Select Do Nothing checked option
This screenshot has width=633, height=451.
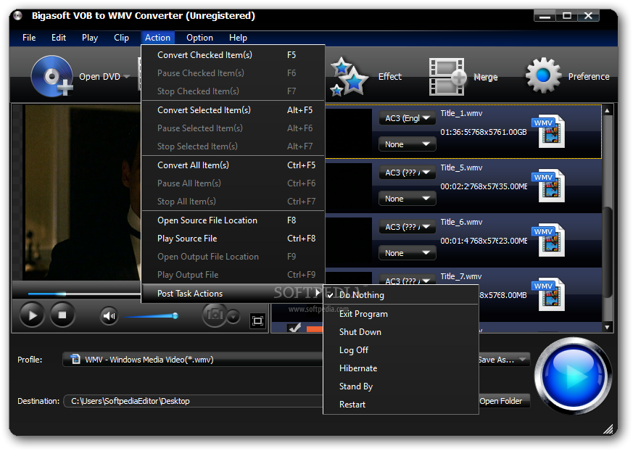pyautogui.click(x=401, y=295)
